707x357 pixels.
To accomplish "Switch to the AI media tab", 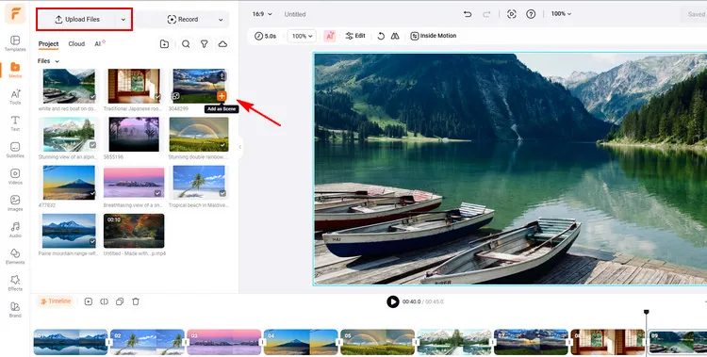I will (x=99, y=43).
